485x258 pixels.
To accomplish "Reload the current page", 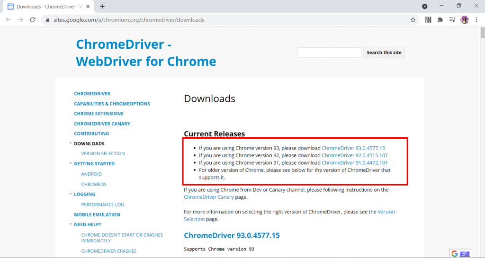I will coord(33,20).
